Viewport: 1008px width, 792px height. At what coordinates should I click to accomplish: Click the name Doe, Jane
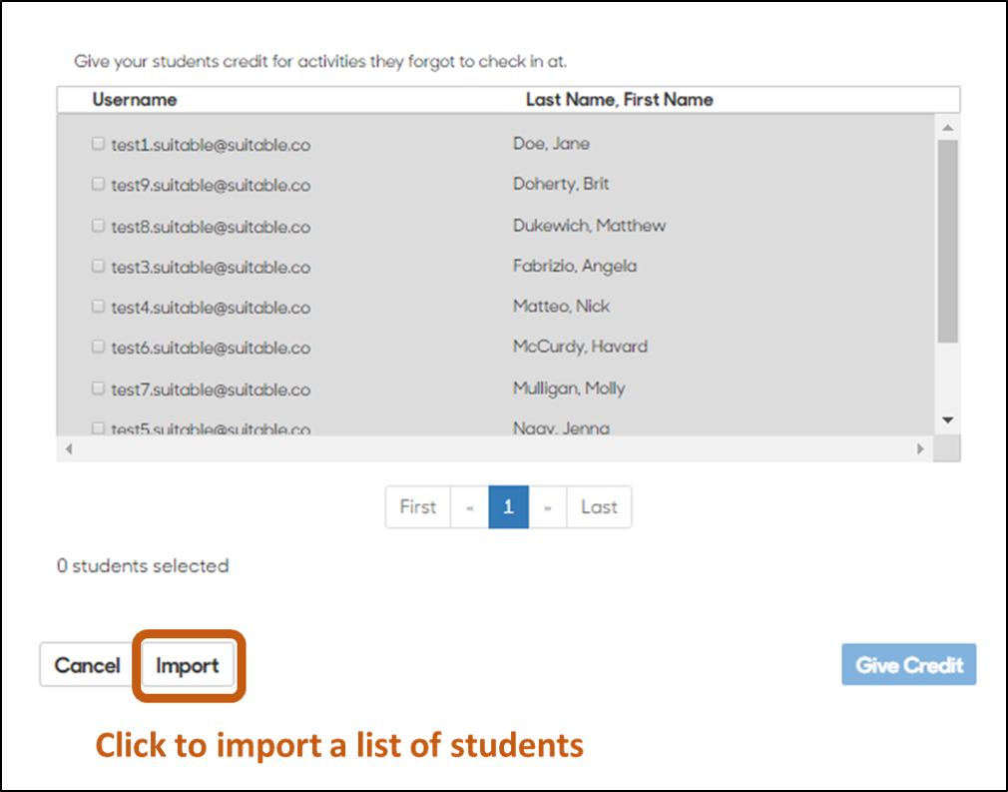551,144
